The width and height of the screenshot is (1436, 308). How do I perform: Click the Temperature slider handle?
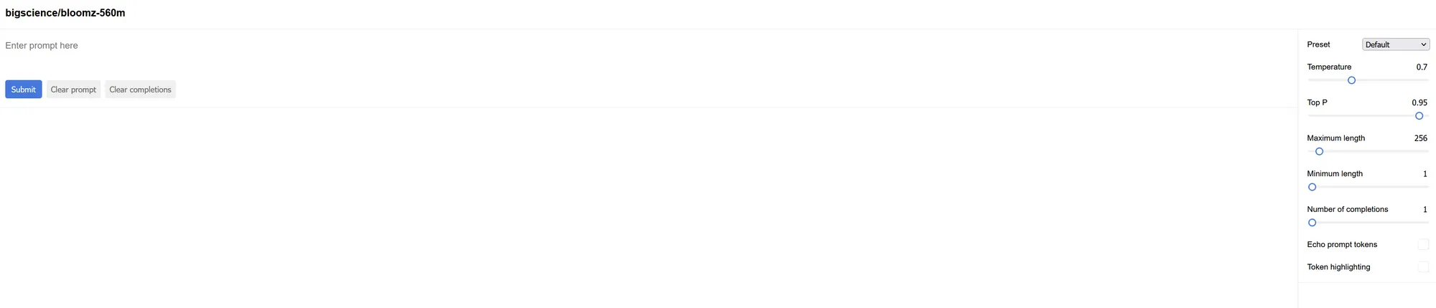(x=1351, y=80)
